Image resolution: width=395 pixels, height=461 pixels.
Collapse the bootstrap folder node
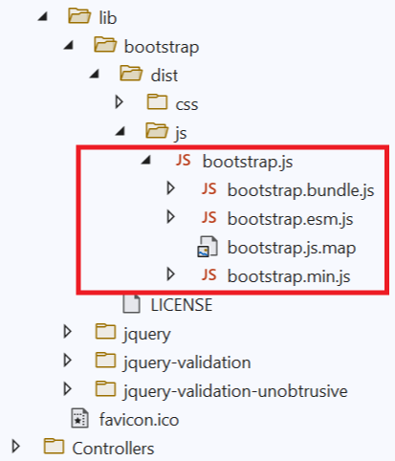[69, 45]
